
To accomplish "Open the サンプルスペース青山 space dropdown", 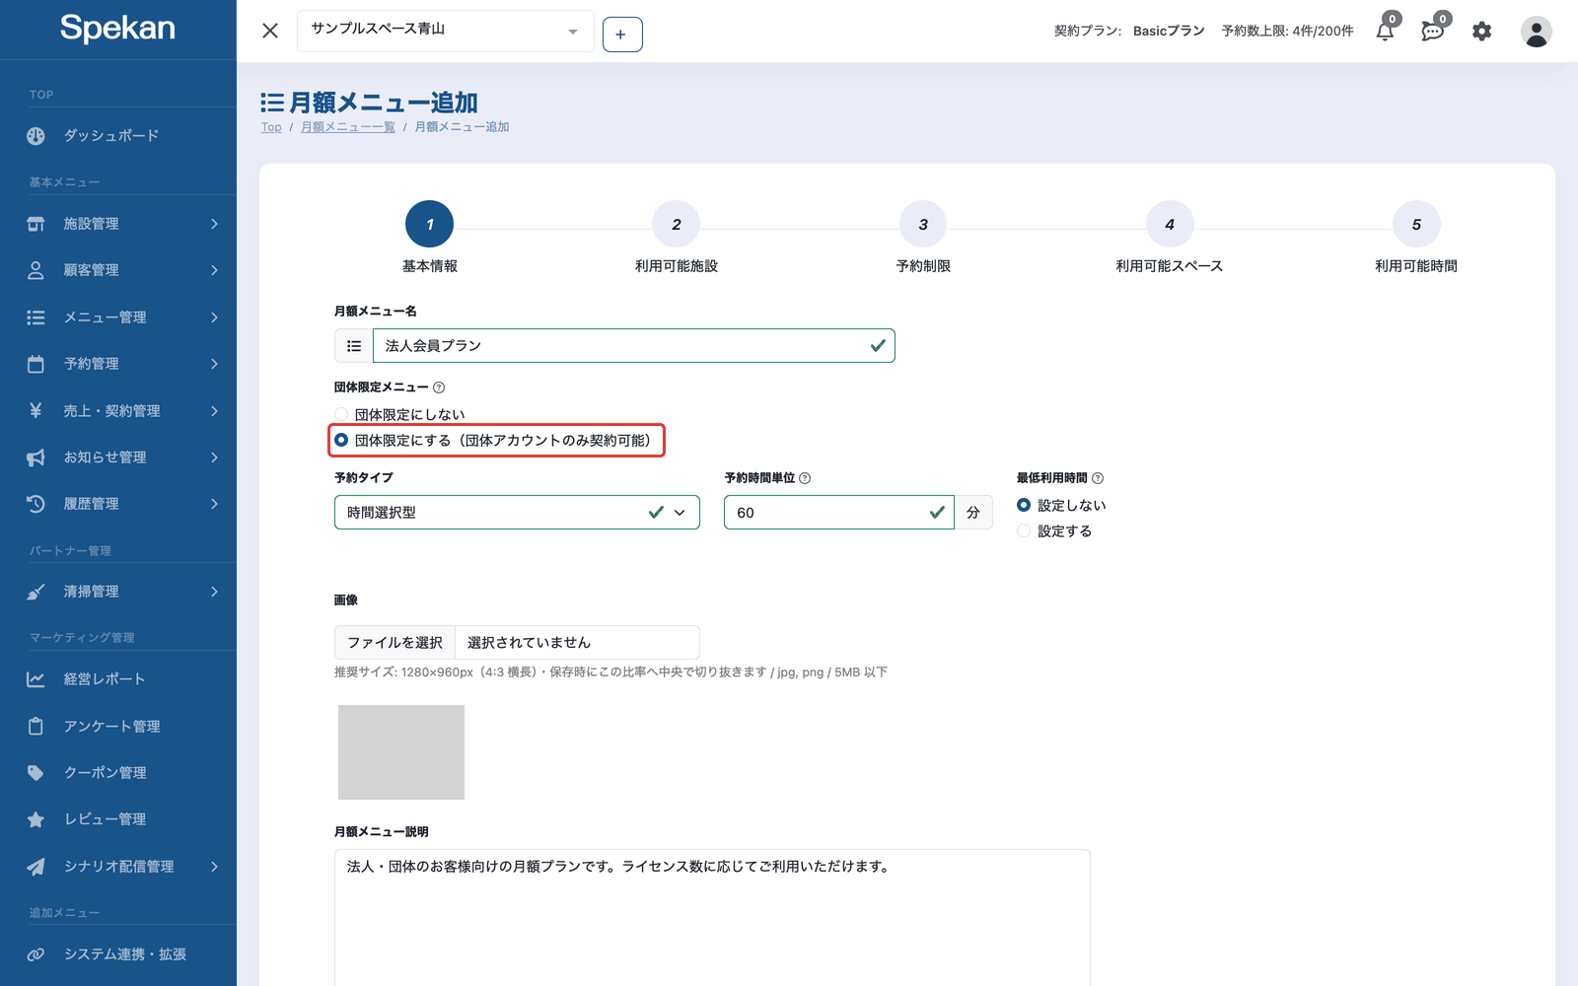I will (x=445, y=31).
